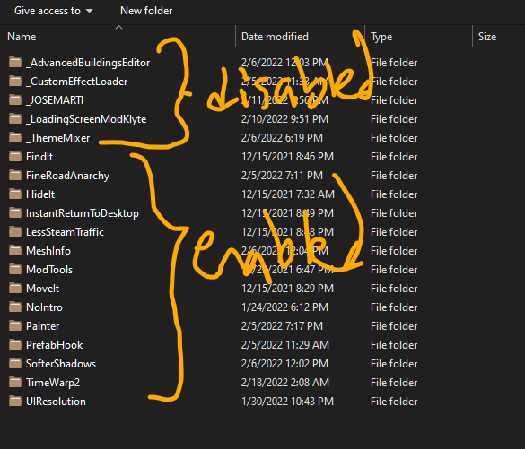The width and height of the screenshot is (525, 449).
Task: Click the _JOSEMARTI folder icon
Action: pos(15,100)
